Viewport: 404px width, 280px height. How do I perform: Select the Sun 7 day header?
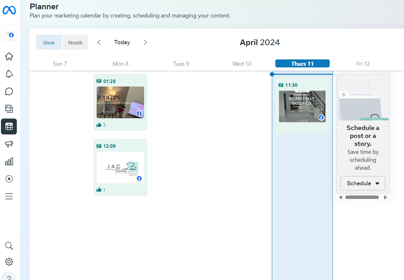tap(60, 64)
